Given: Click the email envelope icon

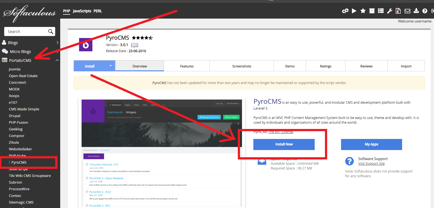Looking at the screenshot, I should [x=407, y=11].
